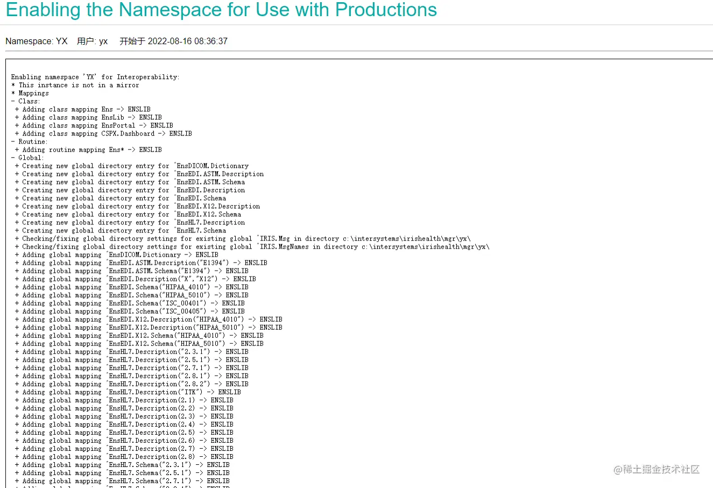The image size is (713, 488).
Task: Select global mapping ^EnsEDI.Description("X","X12") line
Action: (136, 279)
